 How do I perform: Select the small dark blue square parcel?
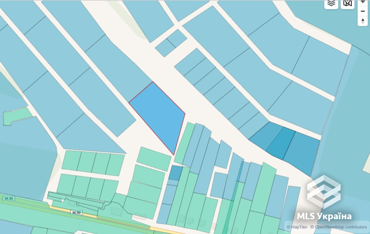click(x=175, y=173)
